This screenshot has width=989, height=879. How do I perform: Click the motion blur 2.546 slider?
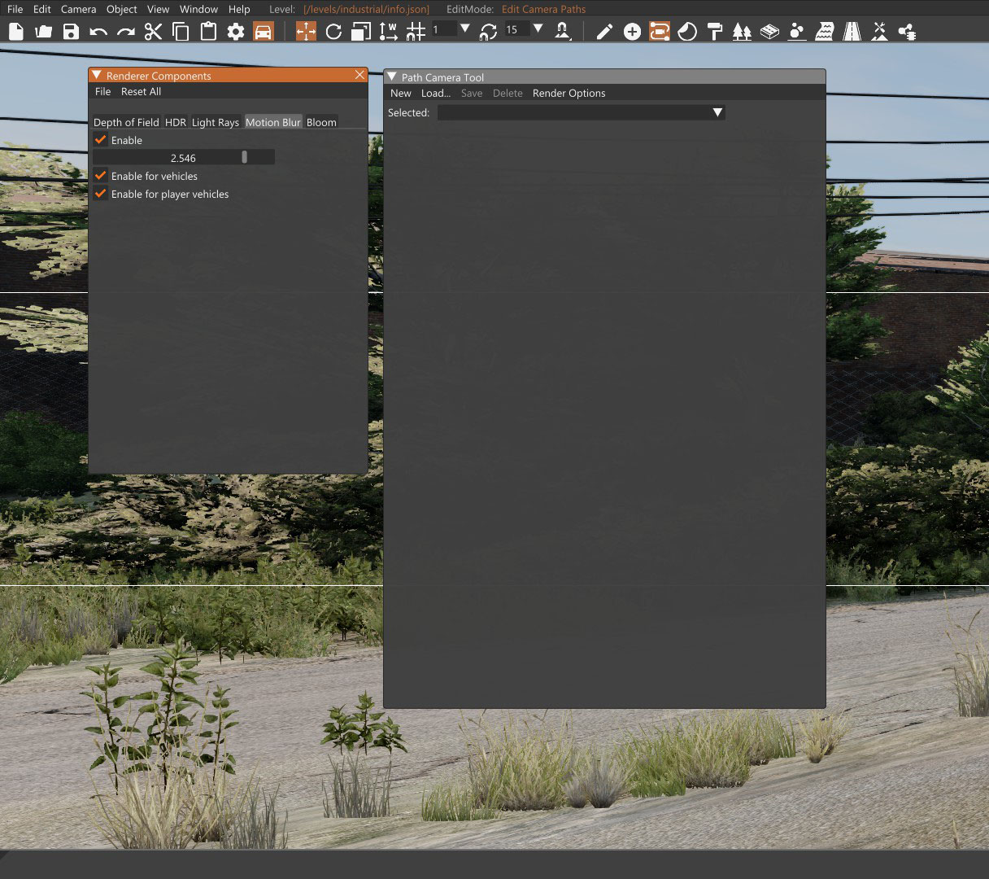[184, 157]
